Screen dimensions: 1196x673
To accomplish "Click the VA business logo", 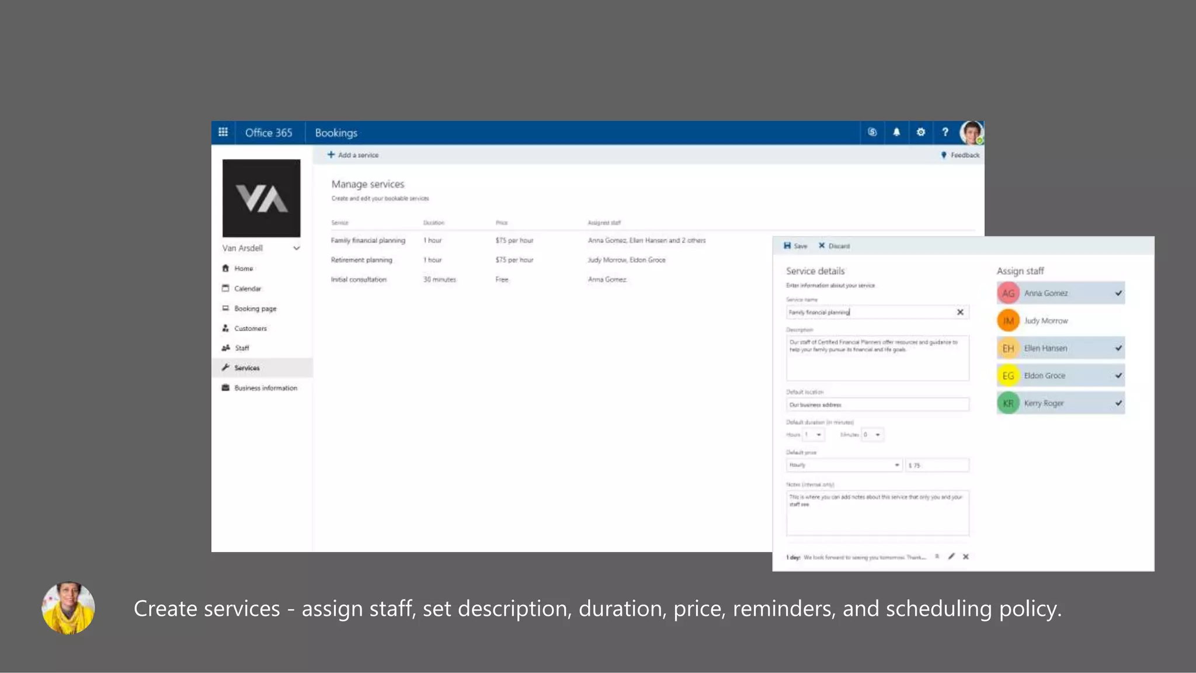I will [261, 198].
